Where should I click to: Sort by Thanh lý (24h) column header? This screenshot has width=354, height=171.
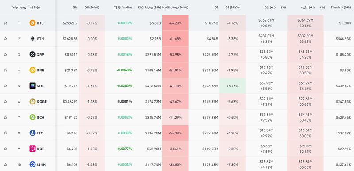click(341, 7)
